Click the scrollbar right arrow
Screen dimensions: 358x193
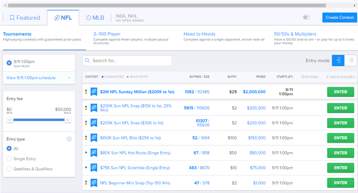tap(354, 5)
